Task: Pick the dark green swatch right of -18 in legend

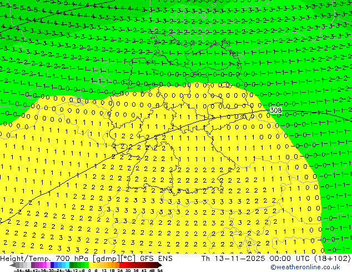Action: (72, 265)
